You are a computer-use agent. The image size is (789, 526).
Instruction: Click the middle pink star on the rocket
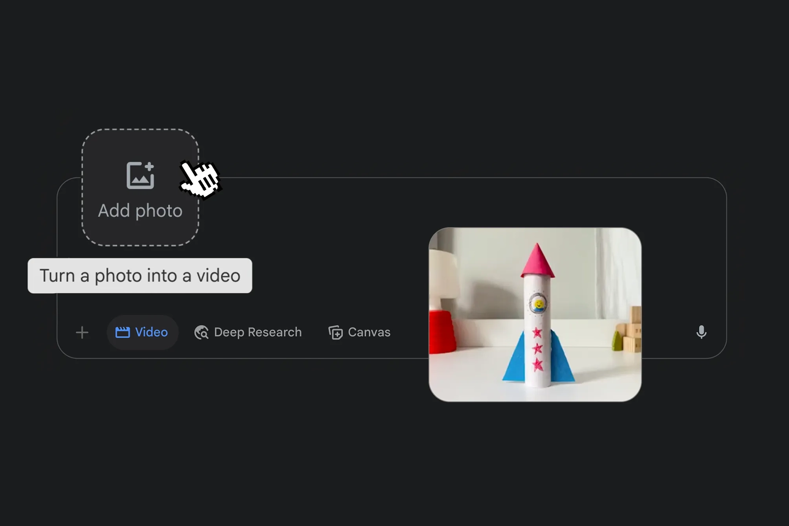[537, 348]
